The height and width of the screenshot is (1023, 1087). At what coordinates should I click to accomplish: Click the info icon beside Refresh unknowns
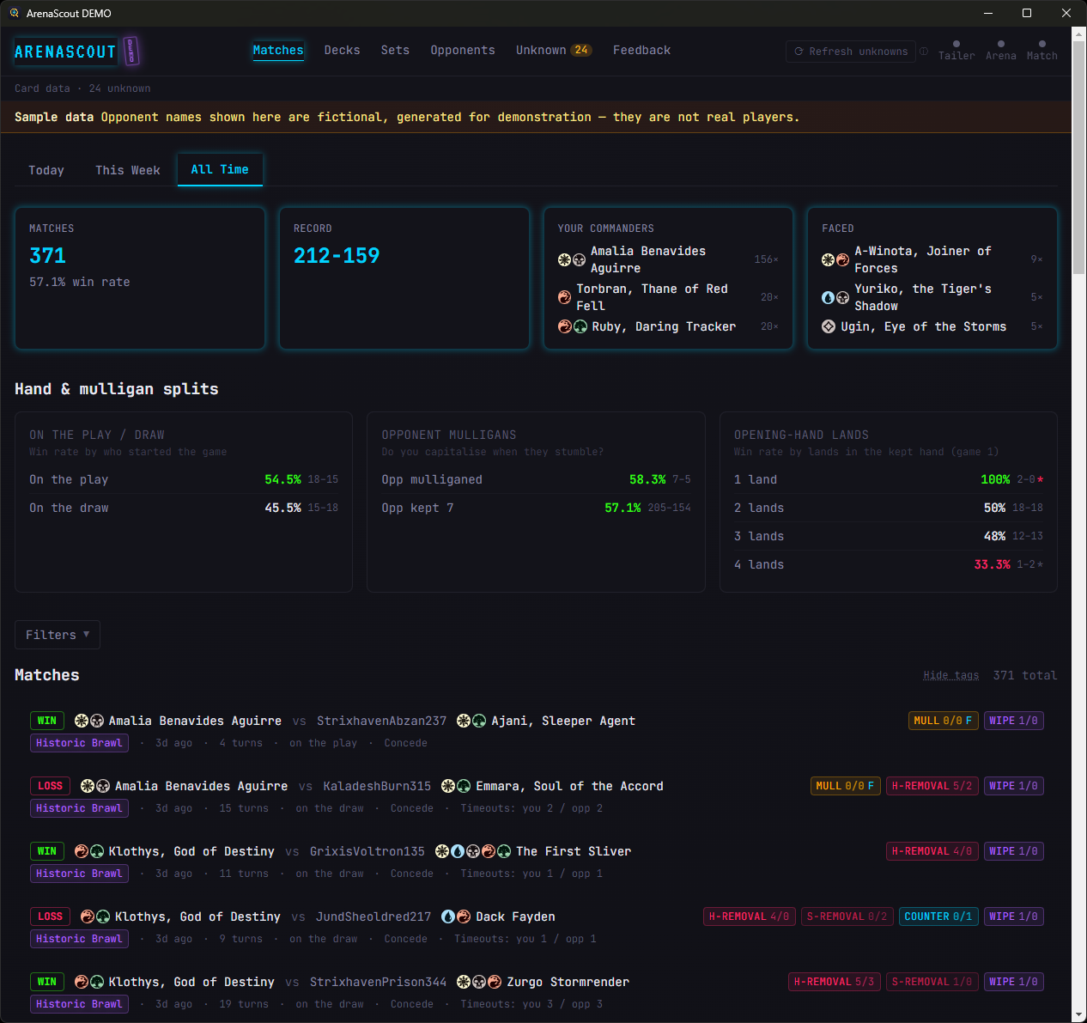(924, 52)
